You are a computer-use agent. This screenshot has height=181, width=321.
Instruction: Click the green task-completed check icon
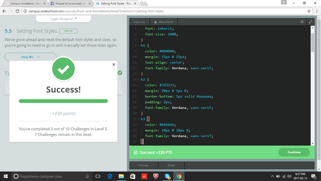120,72
